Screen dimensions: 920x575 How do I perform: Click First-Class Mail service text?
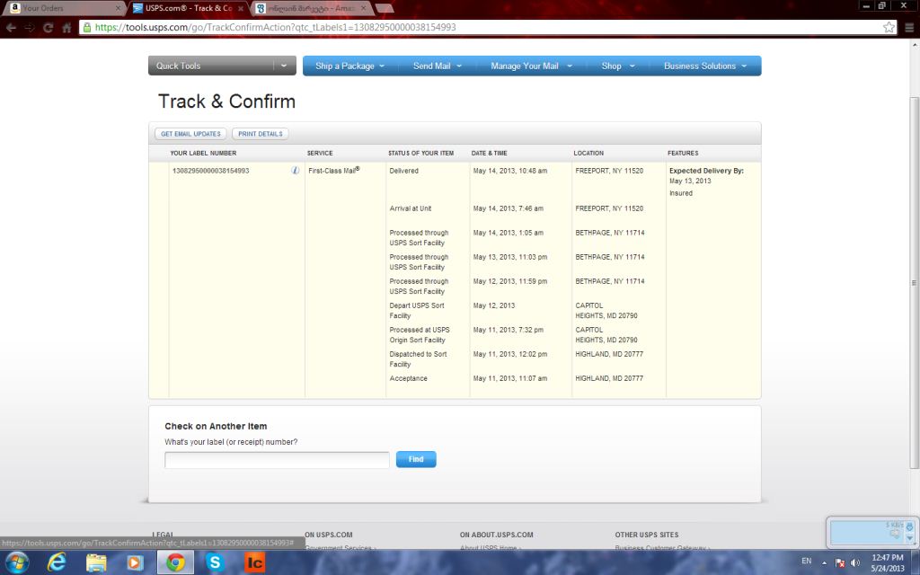[x=334, y=171]
